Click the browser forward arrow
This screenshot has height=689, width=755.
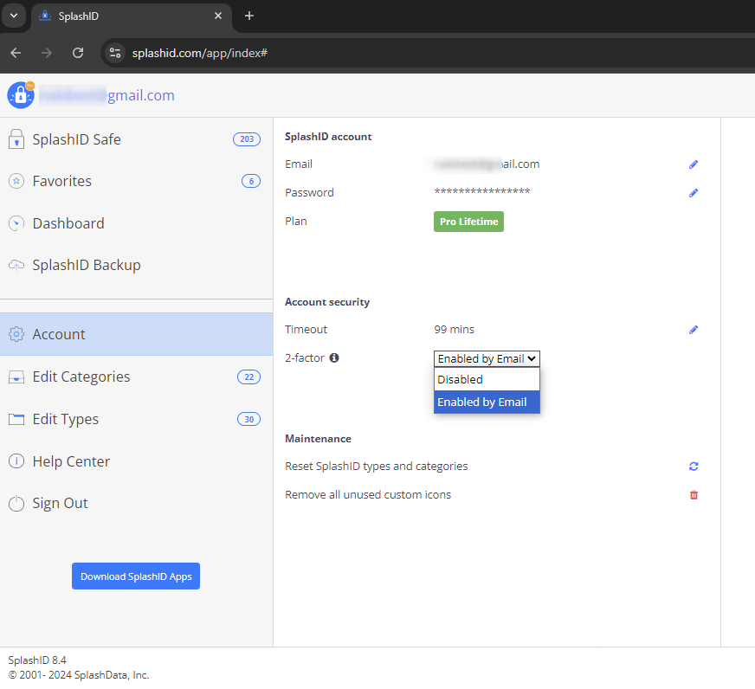pyautogui.click(x=47, y=53)
